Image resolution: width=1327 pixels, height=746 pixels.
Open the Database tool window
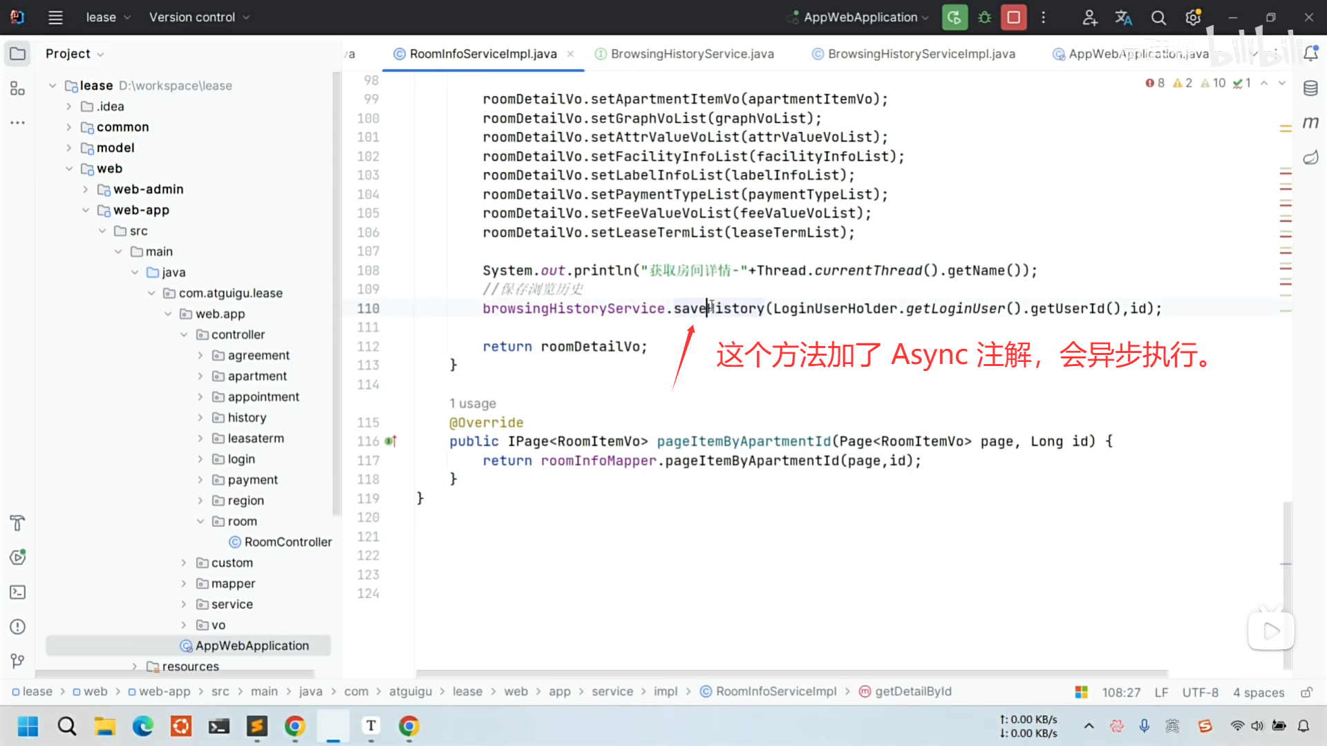click(1310, 88)
